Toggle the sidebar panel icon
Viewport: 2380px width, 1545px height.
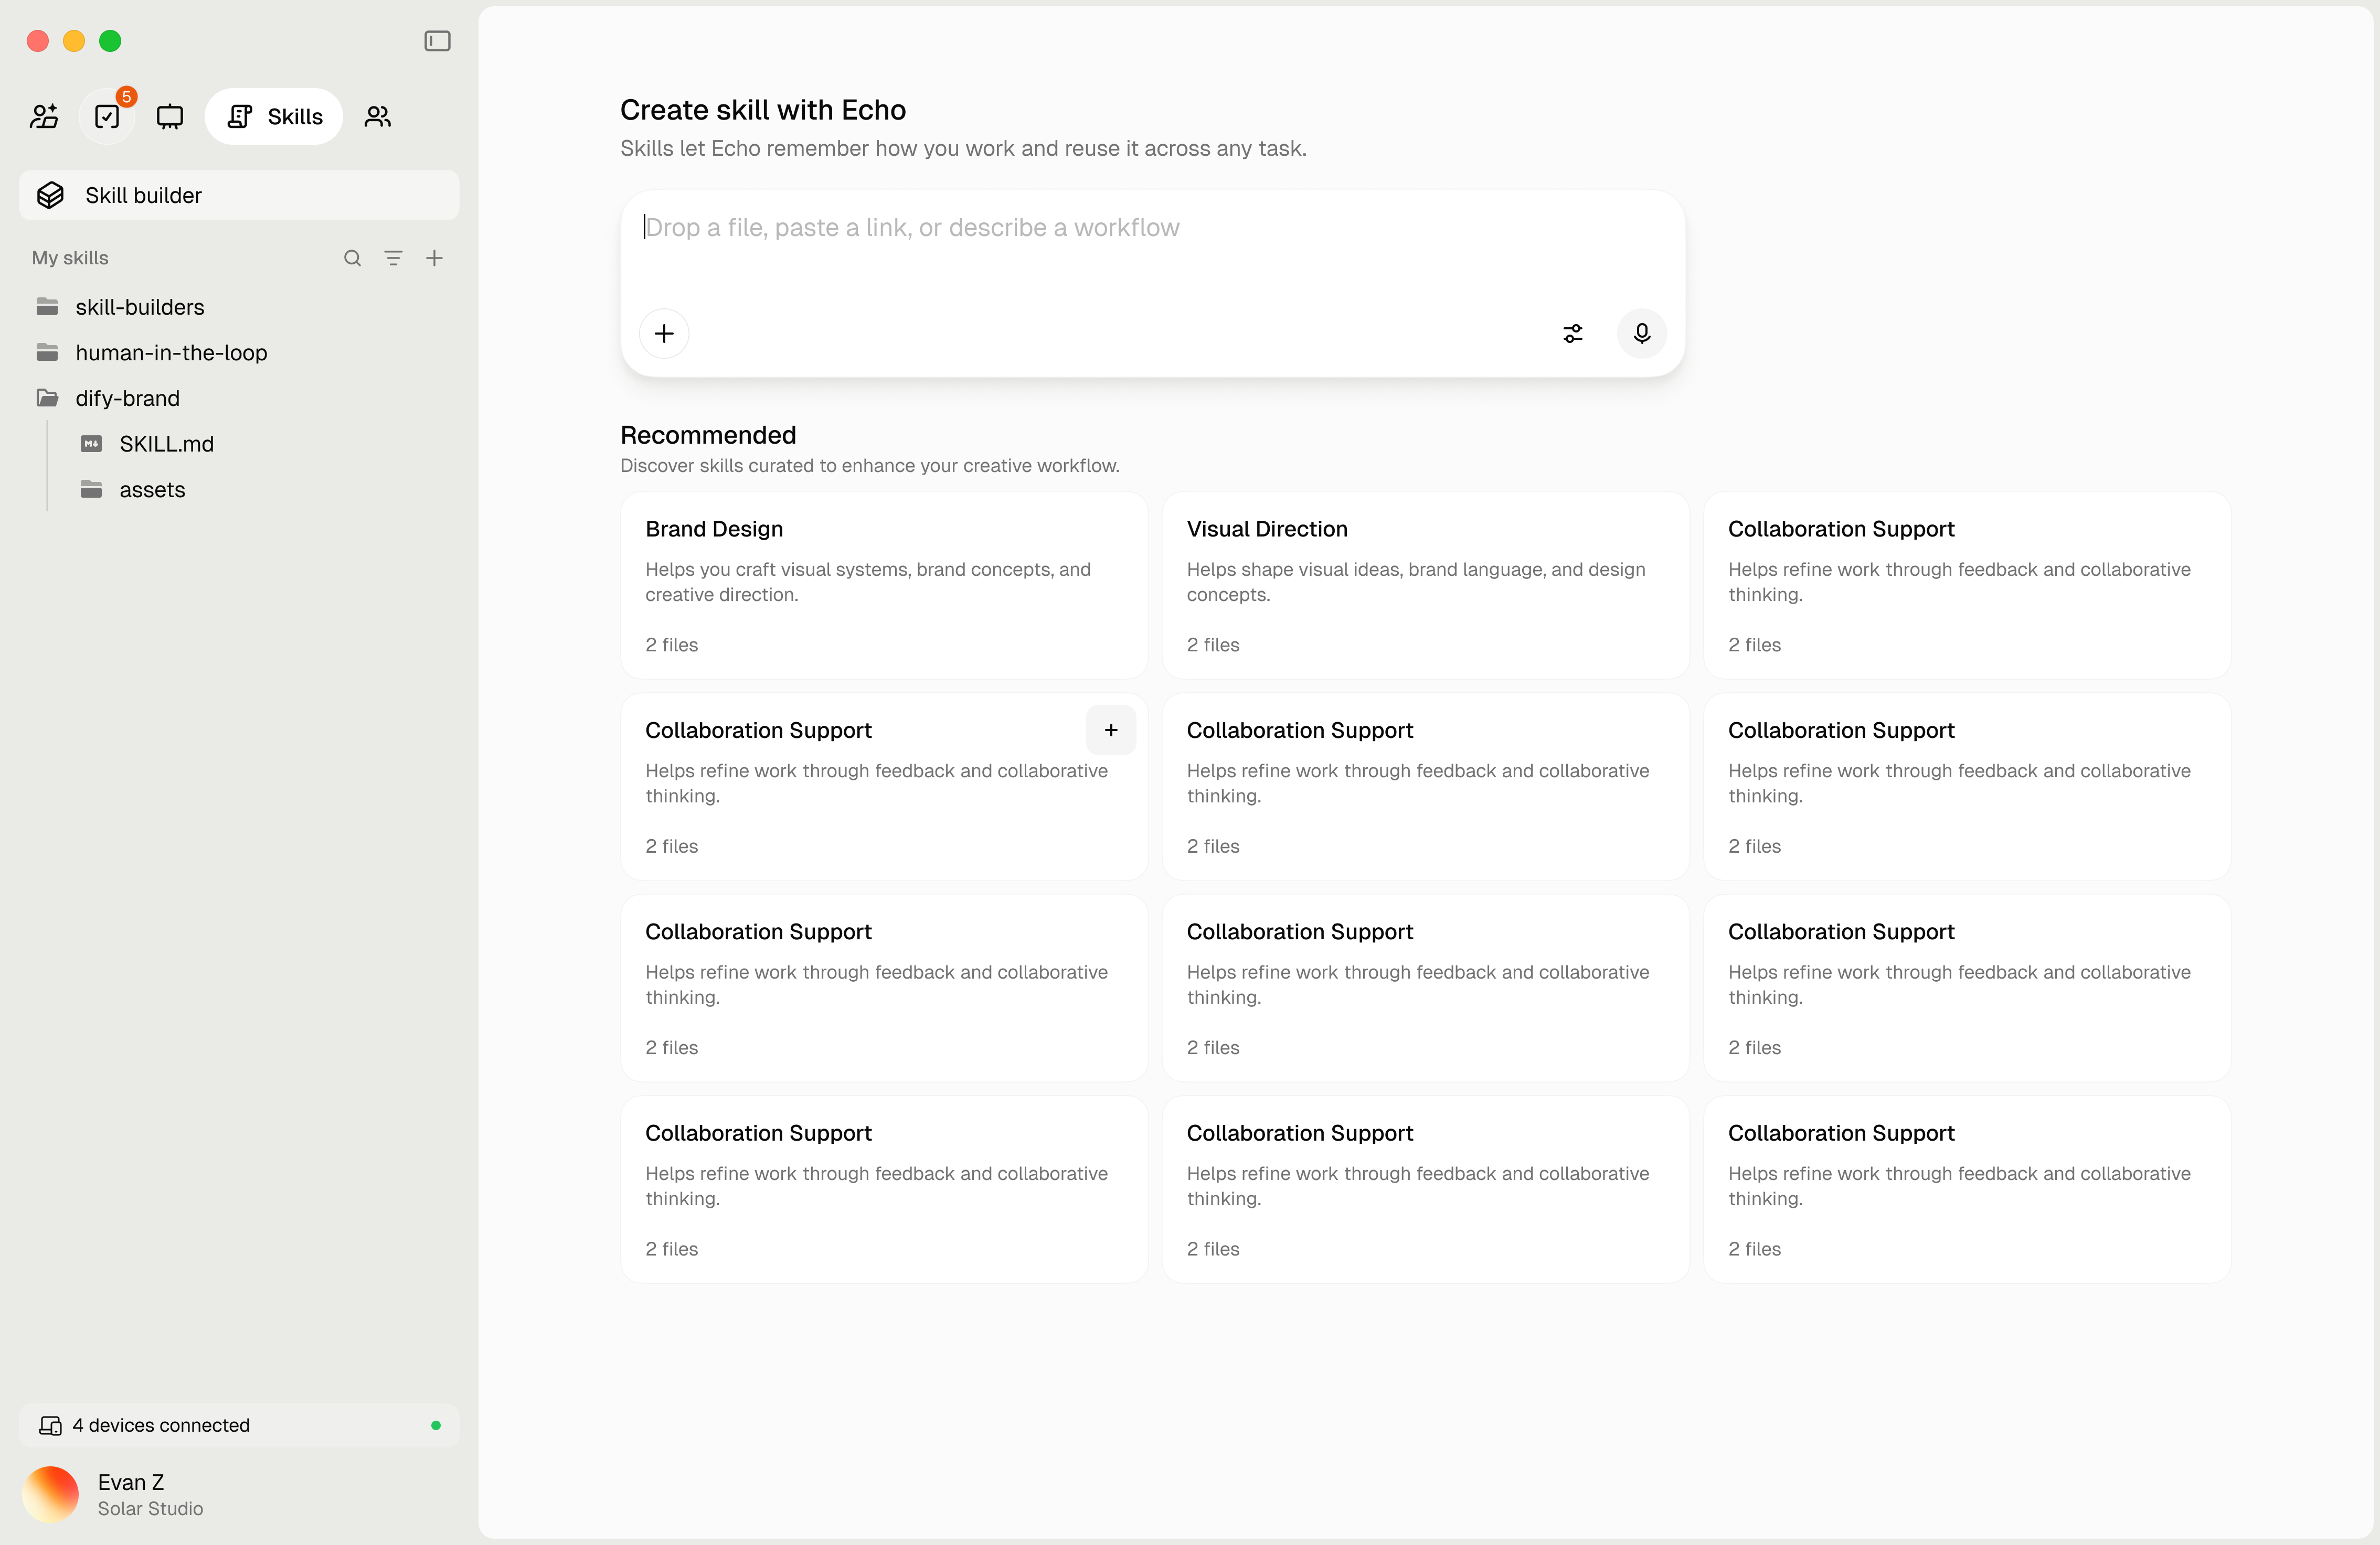(437, 41)
